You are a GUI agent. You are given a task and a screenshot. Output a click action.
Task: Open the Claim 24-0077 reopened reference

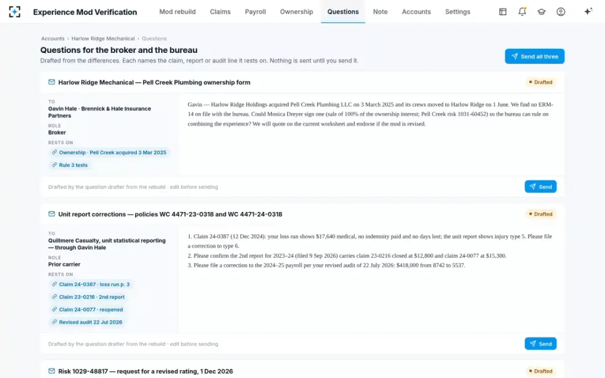click(x=88, y=309)
